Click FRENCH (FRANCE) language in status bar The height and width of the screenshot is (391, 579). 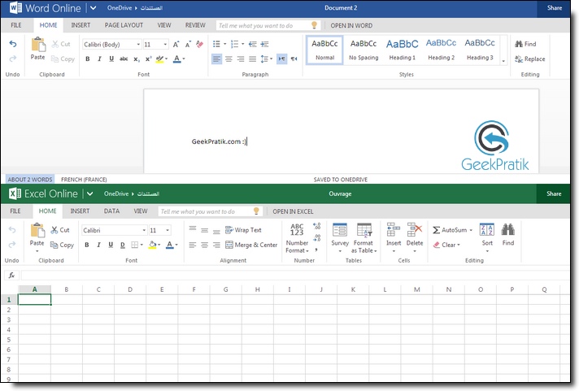(x=84, y=180)
